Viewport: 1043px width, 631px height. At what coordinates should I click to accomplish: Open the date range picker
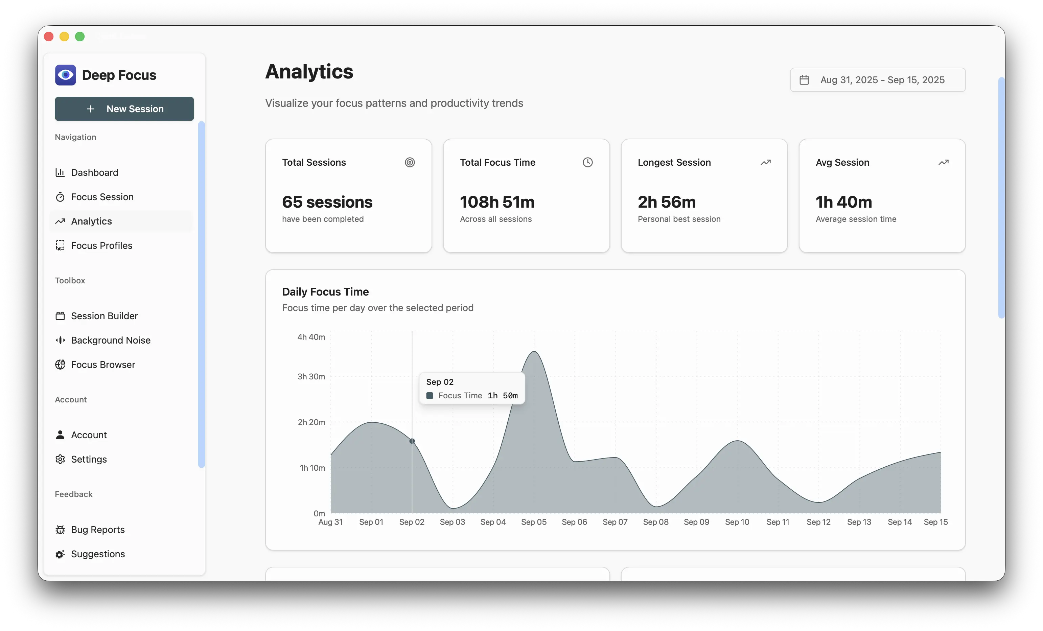pyautogui.click(x=877, y=80)
